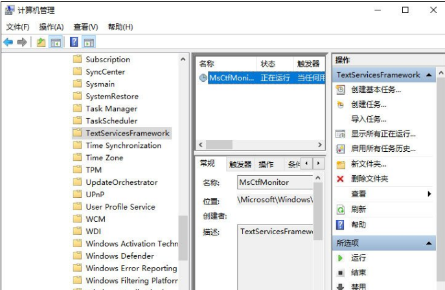Click the Computer Management title bar icon
The image size is (445, 290).
pyautogui.click(x=9, y=10)
